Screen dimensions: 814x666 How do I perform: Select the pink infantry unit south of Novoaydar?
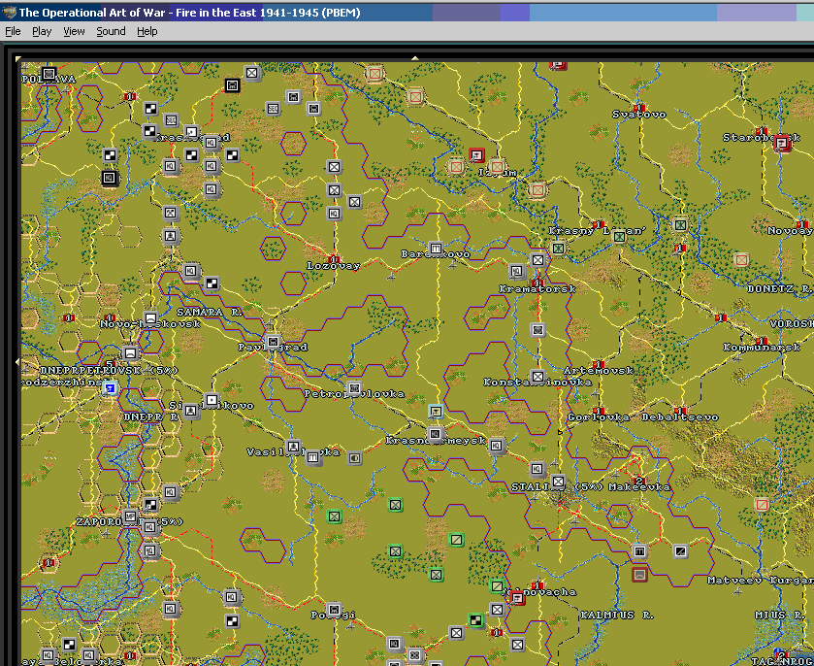[x=741, y=259]
